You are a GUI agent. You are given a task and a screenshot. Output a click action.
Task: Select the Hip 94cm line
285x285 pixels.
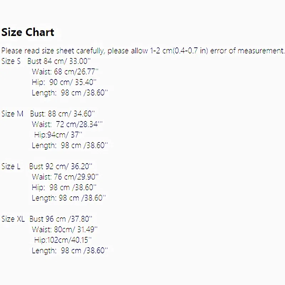click(x=58, y=135)
